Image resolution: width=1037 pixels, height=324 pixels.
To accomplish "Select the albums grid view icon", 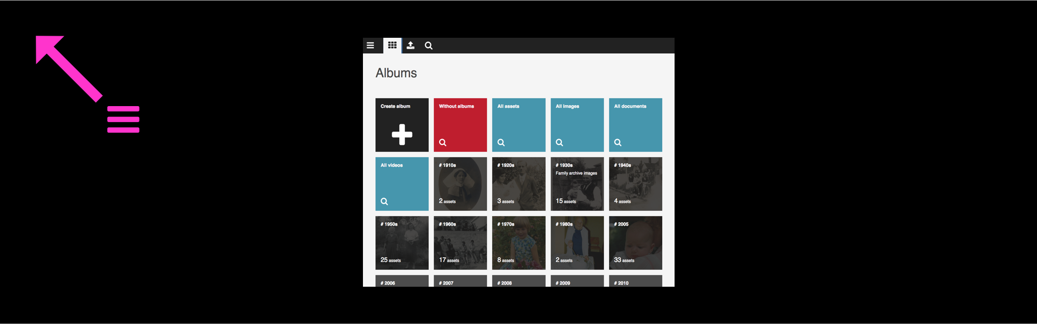I will coord(393,46).
